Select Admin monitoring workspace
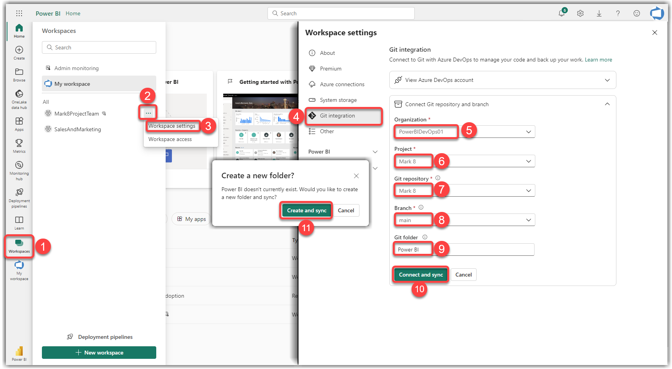672x369 pixels. click(99, 68)
